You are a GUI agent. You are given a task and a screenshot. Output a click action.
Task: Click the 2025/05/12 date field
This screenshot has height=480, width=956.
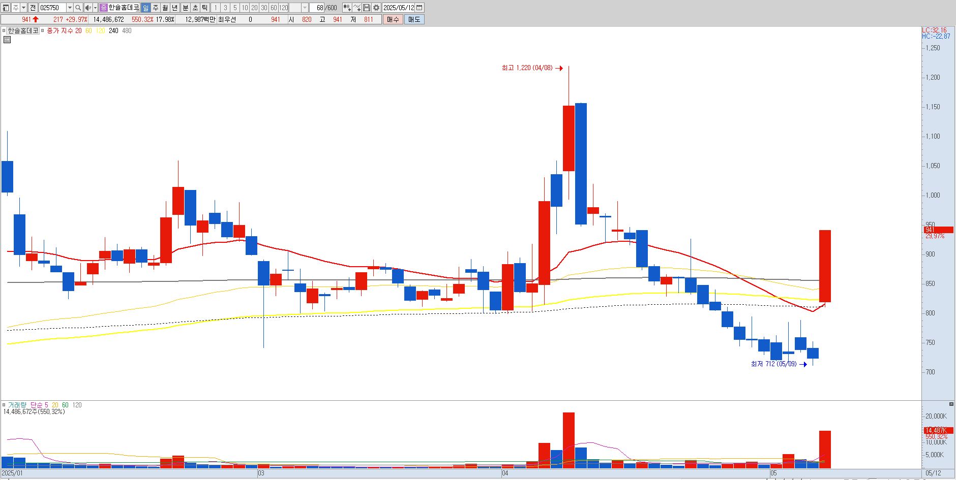pos(399,8)
